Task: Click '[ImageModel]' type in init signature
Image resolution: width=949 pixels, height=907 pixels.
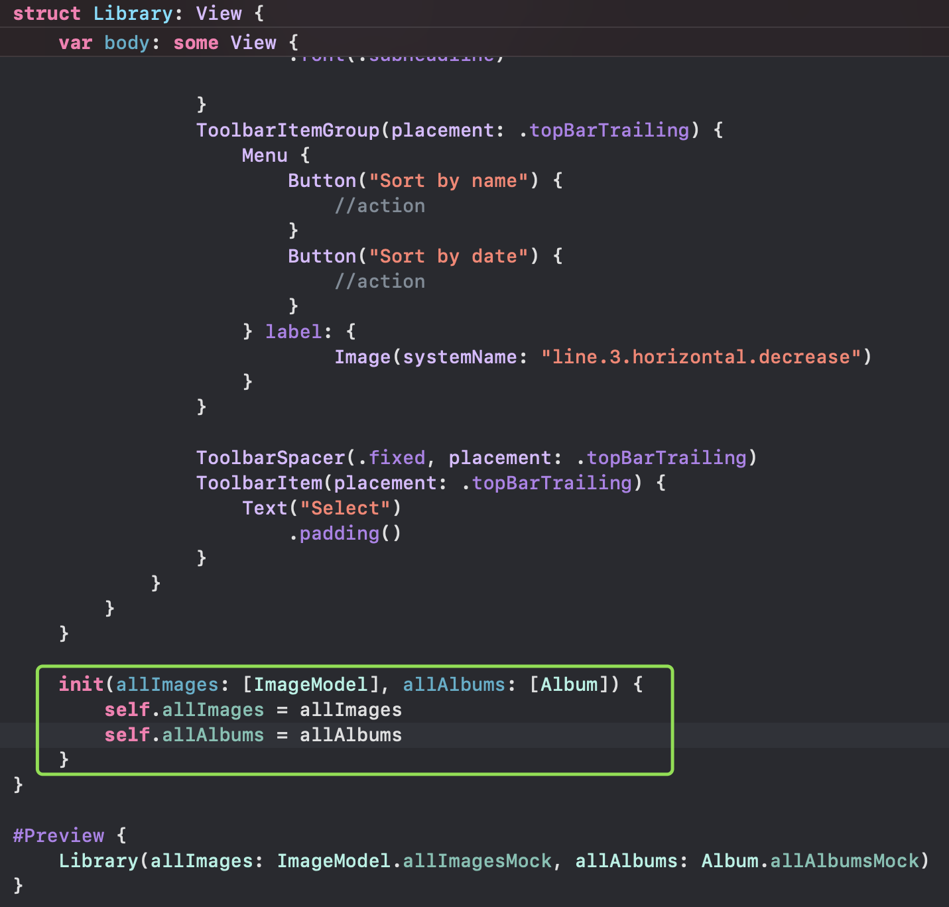Action: [x=310, y=684]
